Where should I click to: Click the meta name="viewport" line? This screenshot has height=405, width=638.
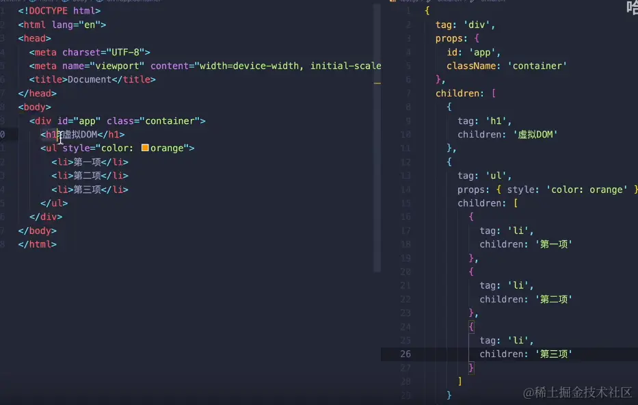click(x=205, y=66)
